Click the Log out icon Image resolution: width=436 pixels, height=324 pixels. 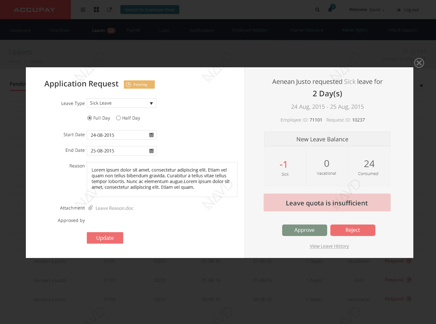399,10
